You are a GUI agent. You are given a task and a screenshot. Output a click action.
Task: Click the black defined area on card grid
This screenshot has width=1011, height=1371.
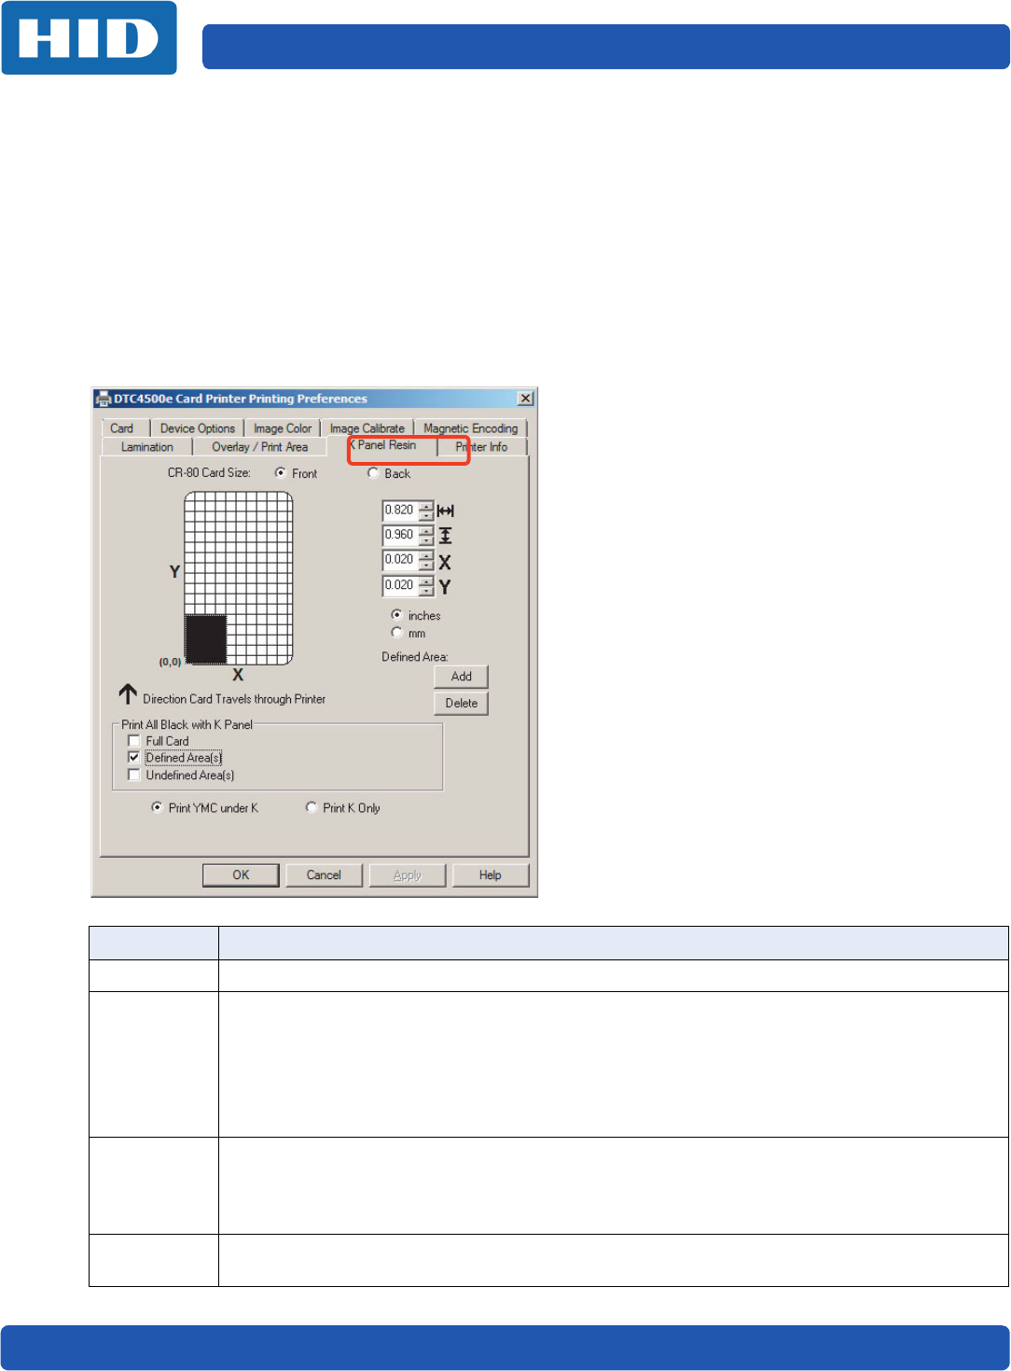click(x=206, y=639)
